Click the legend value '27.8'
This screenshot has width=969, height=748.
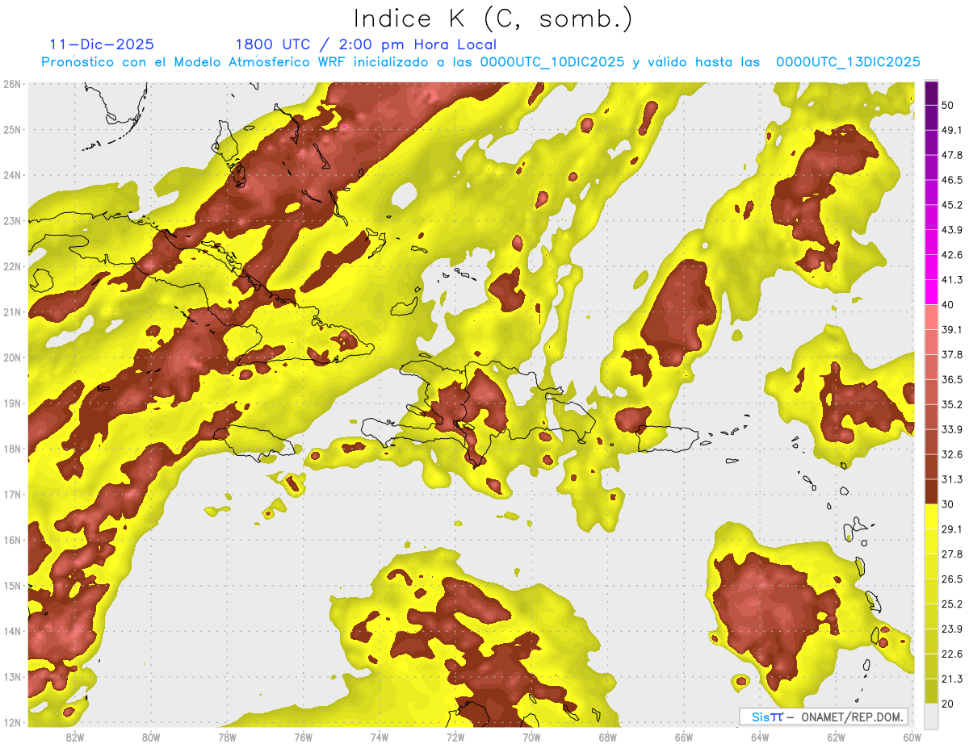[952, 554]
